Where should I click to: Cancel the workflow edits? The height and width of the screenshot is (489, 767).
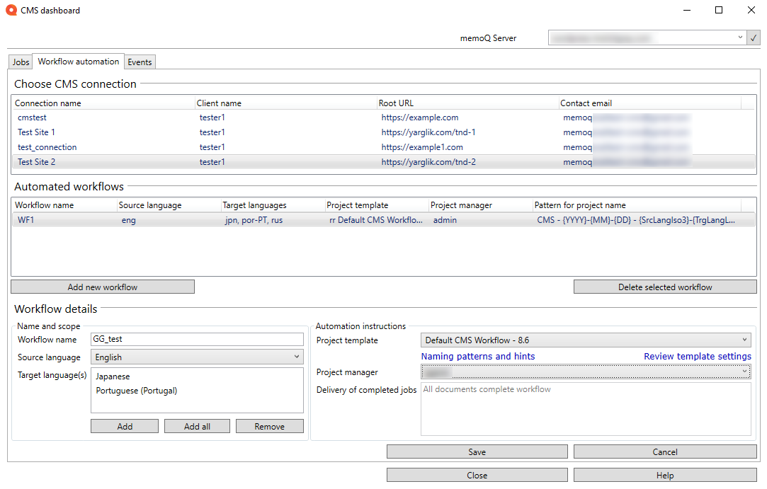(665, 451)
